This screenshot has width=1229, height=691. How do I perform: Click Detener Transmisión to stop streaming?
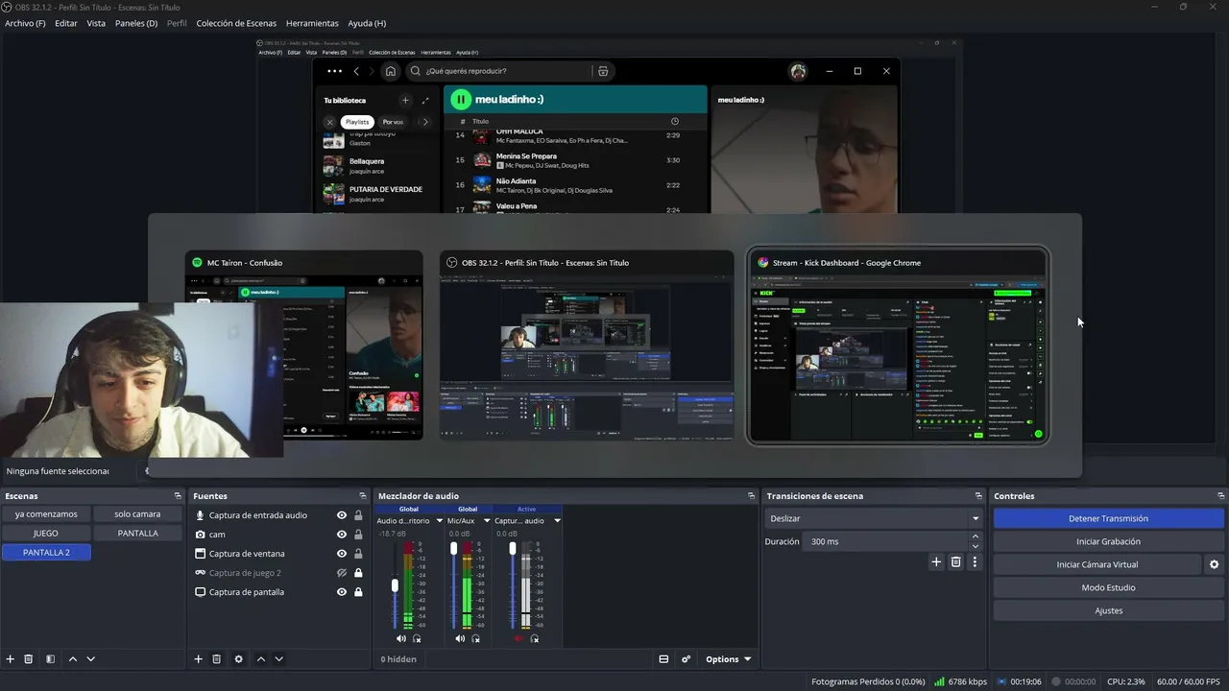pos(1108,518)
